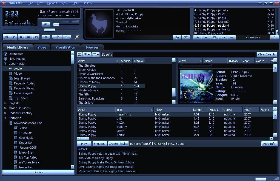Expand the Online Services section
The image size is (280, 181).
(5, 108)
